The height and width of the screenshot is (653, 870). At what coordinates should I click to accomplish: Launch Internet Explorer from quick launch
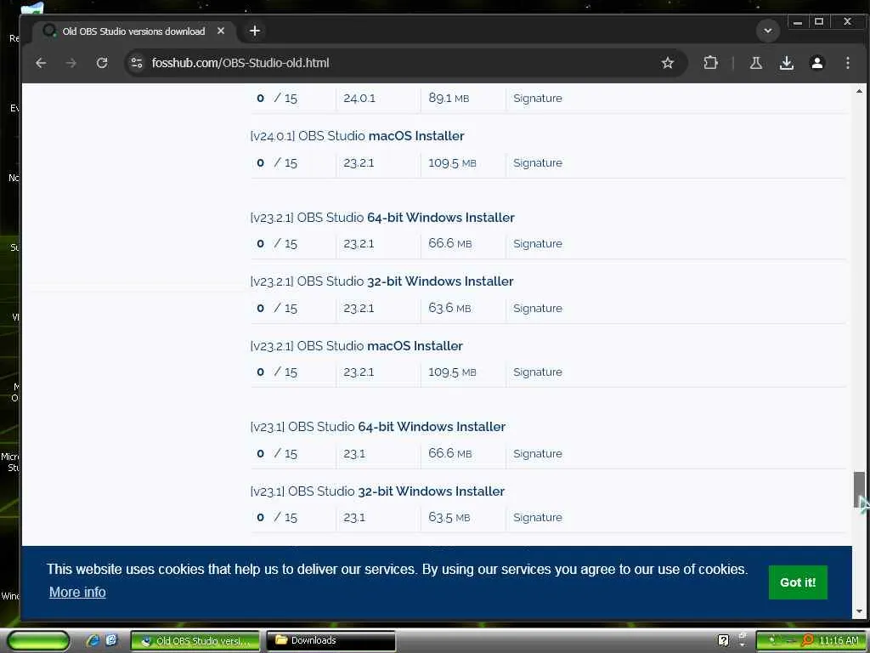point(93,640)
